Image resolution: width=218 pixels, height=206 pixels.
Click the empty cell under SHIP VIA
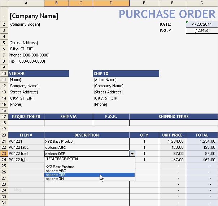pos(69,123)
